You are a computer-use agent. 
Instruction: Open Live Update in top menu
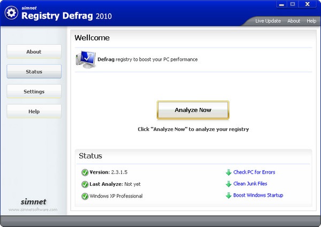268,21
